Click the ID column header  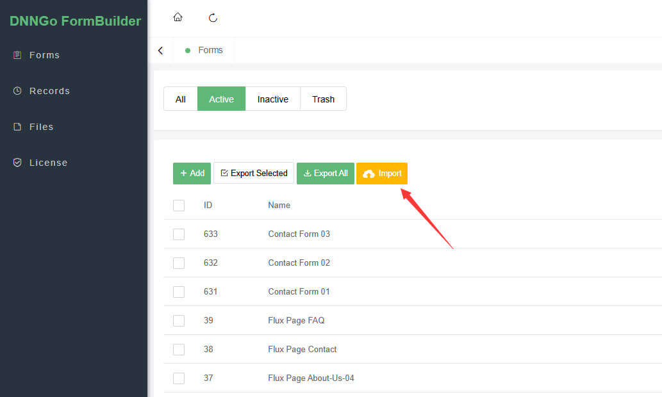tap(208, 206)
